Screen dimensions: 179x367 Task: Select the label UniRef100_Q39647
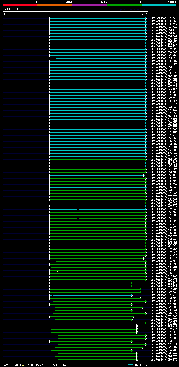tap(164, 283)
